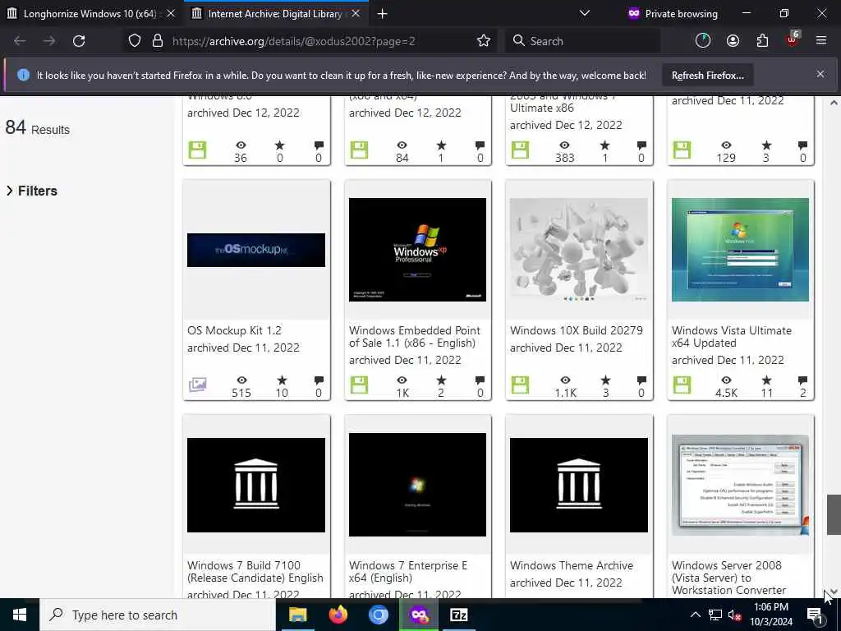Open a new tab with plus button
The width and height of the screenshot is (841, 631).
(383, 14)
